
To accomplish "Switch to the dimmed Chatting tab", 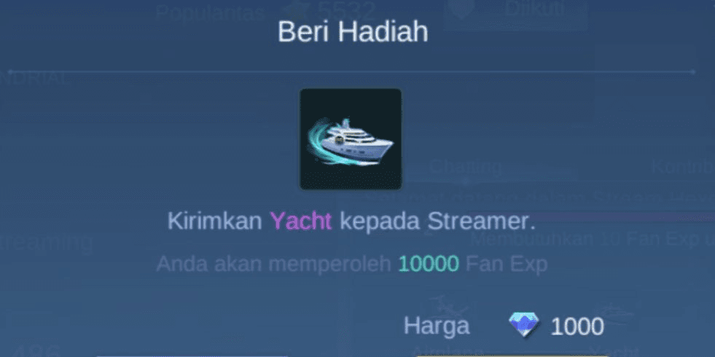I will coord(465,167).
